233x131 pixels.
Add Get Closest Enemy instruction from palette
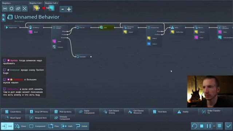coord(112,112)
